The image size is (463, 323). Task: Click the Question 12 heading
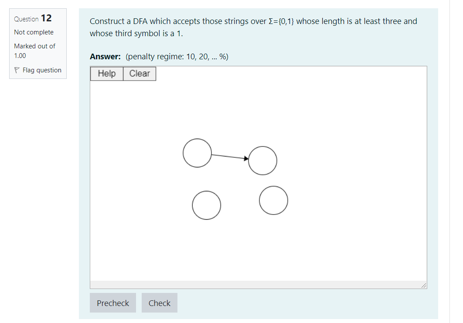tap(32, 18)
